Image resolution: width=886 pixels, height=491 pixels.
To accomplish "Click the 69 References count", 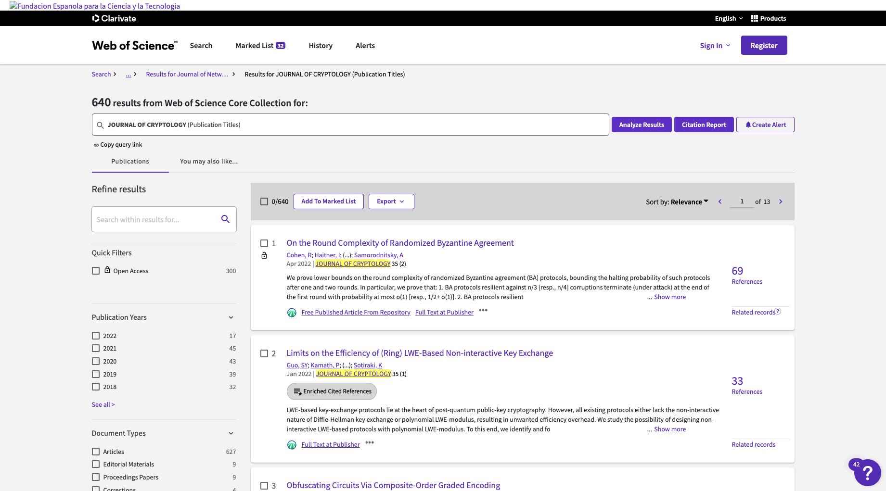I will coord(737,271).
